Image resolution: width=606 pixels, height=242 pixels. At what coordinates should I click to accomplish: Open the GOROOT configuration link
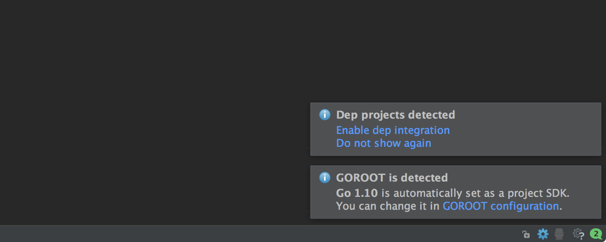pyautogui.click(x=501, y=206)
